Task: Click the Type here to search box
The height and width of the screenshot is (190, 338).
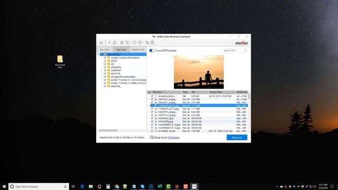Action: (x=39, y=186)
